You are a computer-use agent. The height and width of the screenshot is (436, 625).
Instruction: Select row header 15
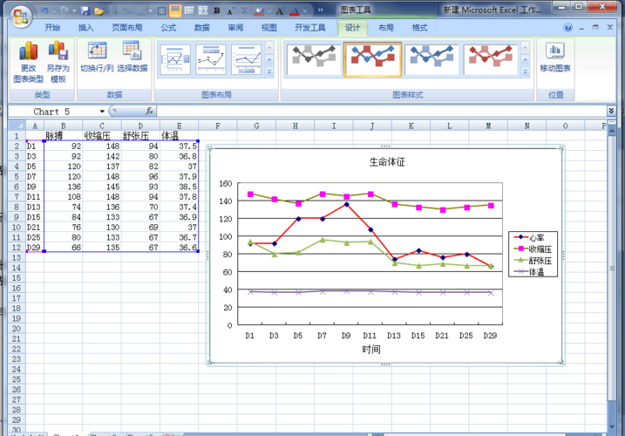pos(17,277)
